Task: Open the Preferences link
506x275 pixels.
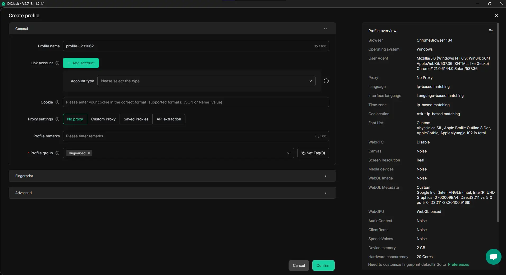Action: [458, 264]
